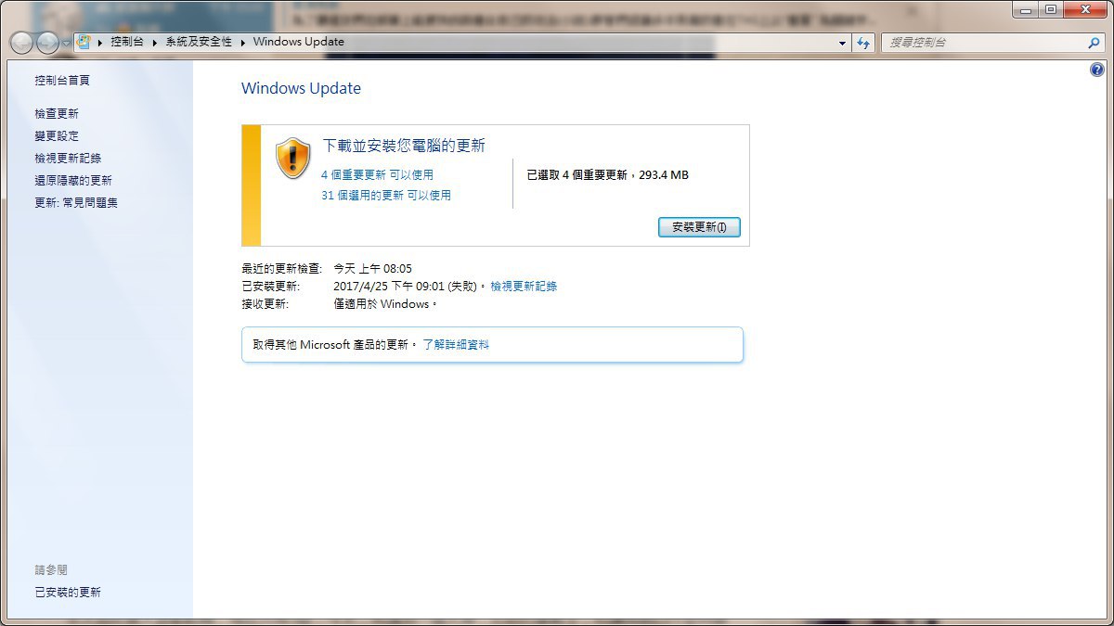Open the recent pages dropdown arrow

[x=67, y=44]
